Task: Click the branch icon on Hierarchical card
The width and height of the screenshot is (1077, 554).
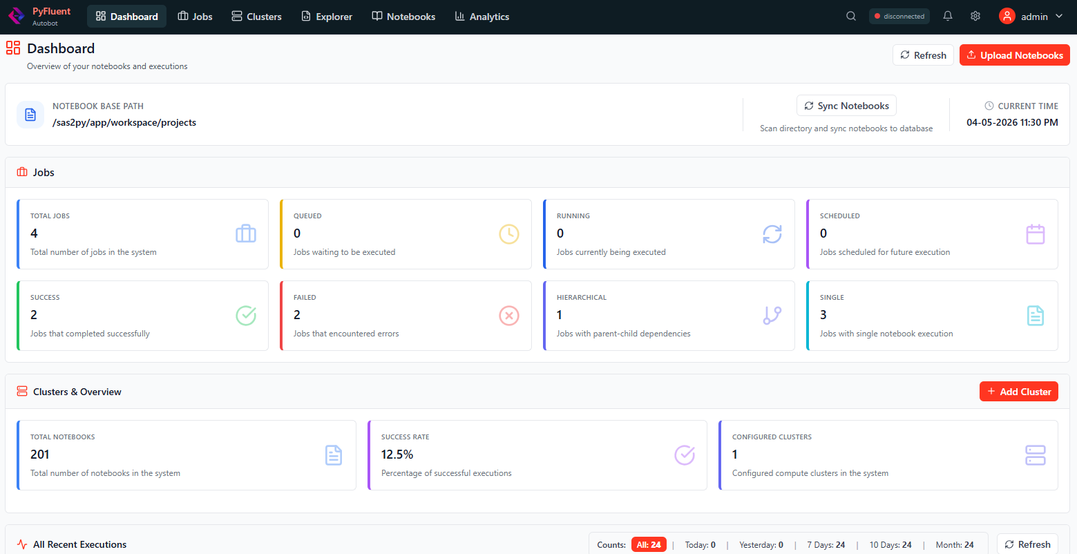Action: (x=772, y=316)
